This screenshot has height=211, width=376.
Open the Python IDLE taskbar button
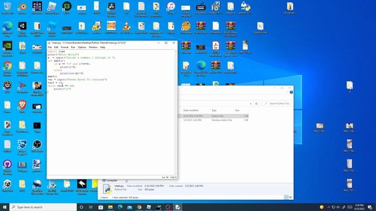point(177,207)
